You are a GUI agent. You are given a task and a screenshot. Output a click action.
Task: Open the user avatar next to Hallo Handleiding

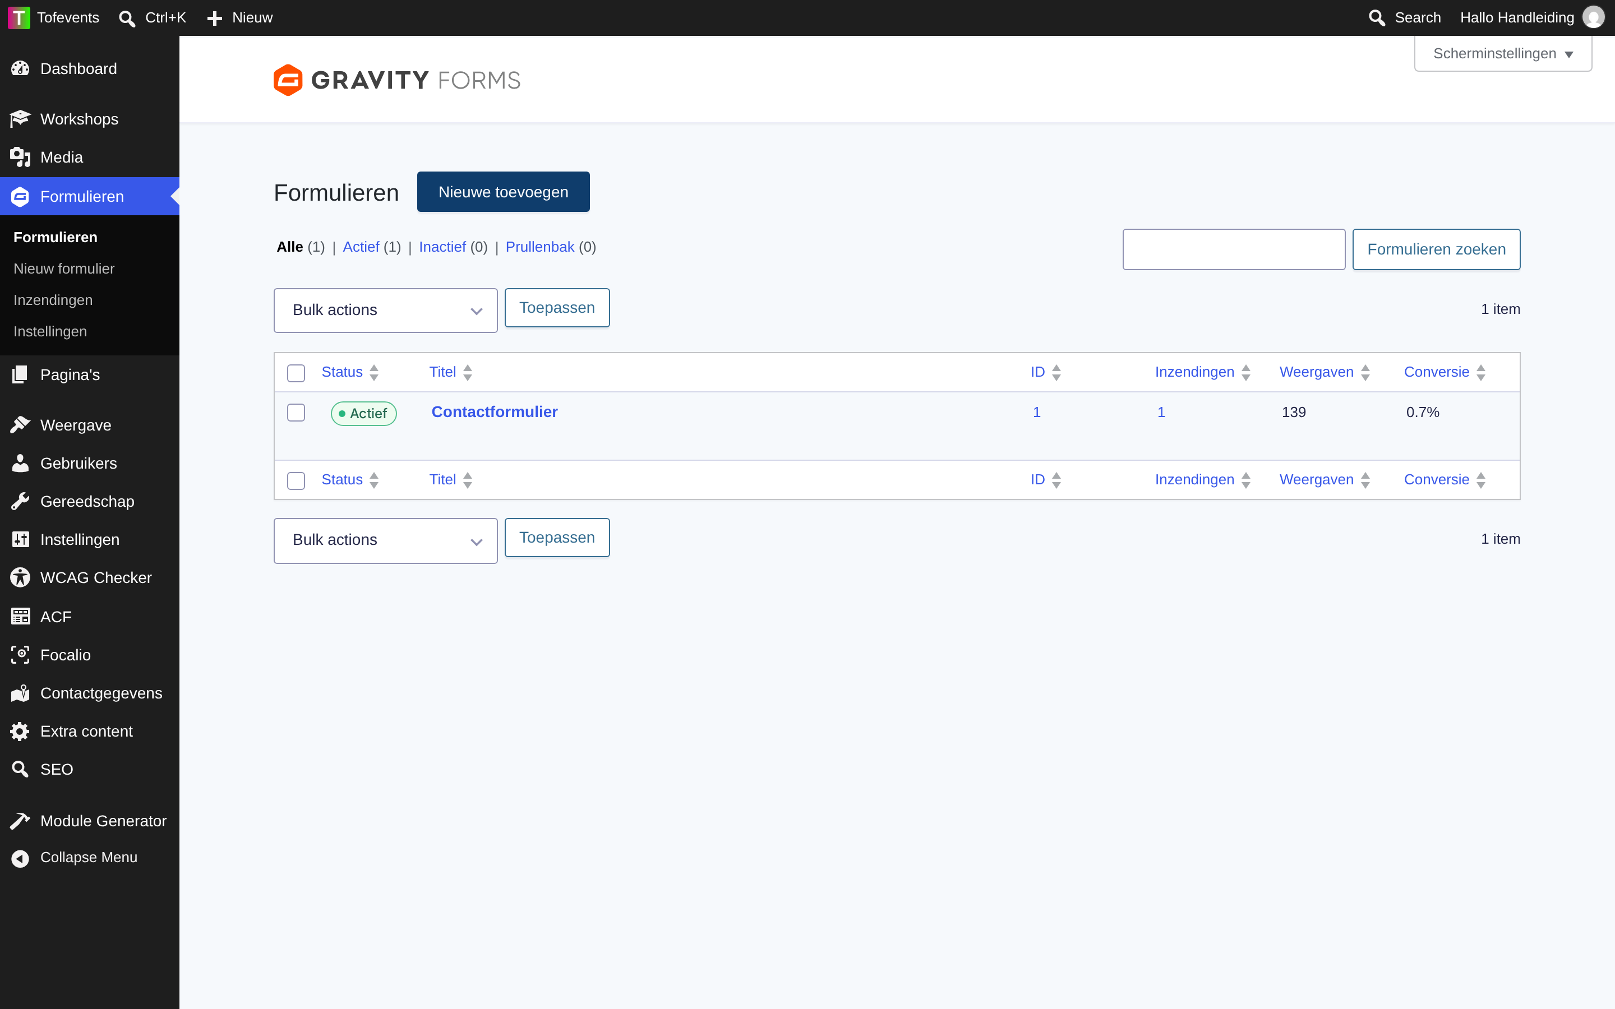pos(1594,17)
